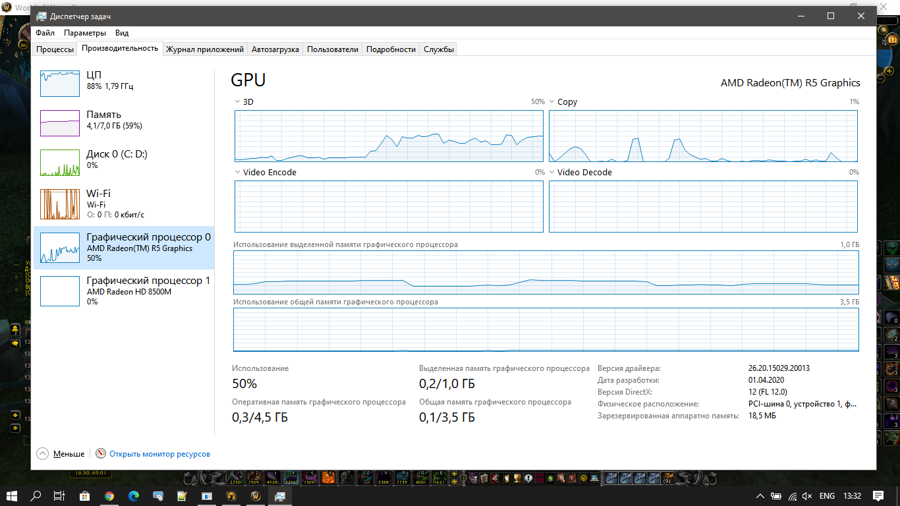This screenshot has height=506, width=900.
Task: Select the ЦП (CPU) performance thumbnail
Action: coord(61,84)
